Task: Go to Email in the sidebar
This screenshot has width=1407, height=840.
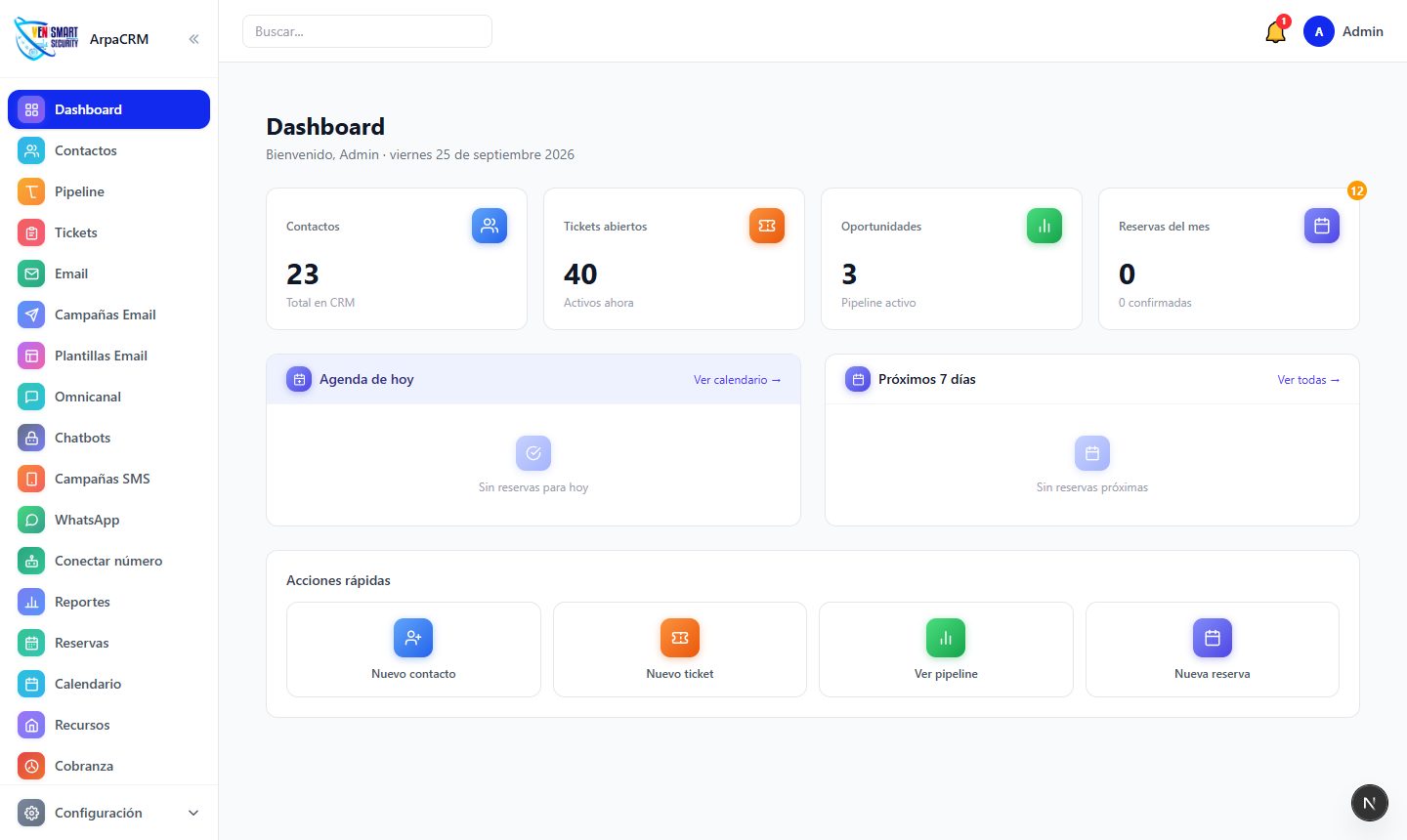Action: (108, 273)
